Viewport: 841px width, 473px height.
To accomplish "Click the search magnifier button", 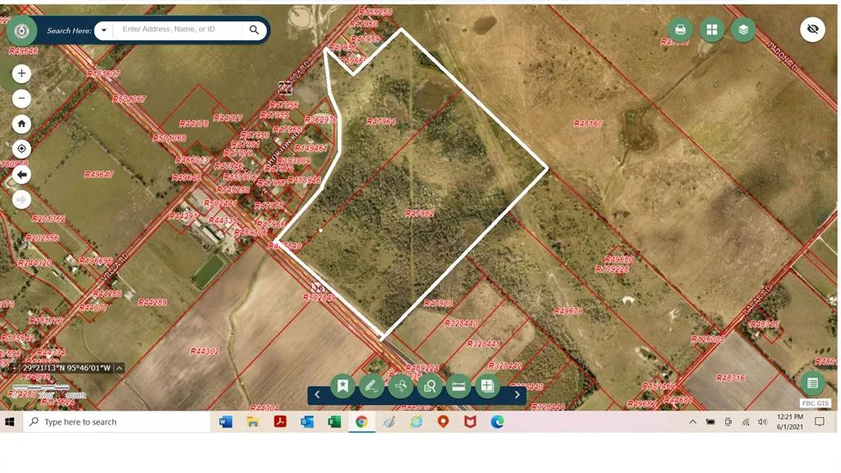I will coord(255,30).
